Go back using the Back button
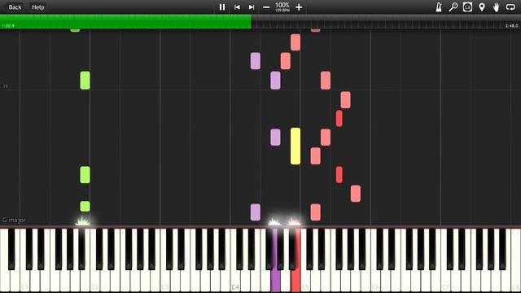 click(15, 7)
